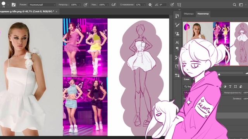The height and width of the screenshot is (139, 248).
Task: Click the navigator preview thumbnail
Action: pyautogui.click(x=215, y=44)
